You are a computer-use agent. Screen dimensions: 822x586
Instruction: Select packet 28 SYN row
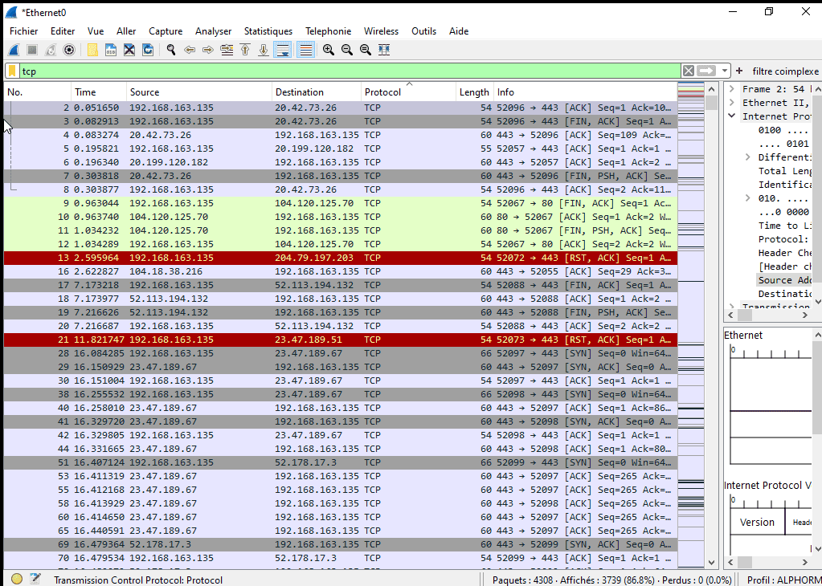click(x=341, y=353)
